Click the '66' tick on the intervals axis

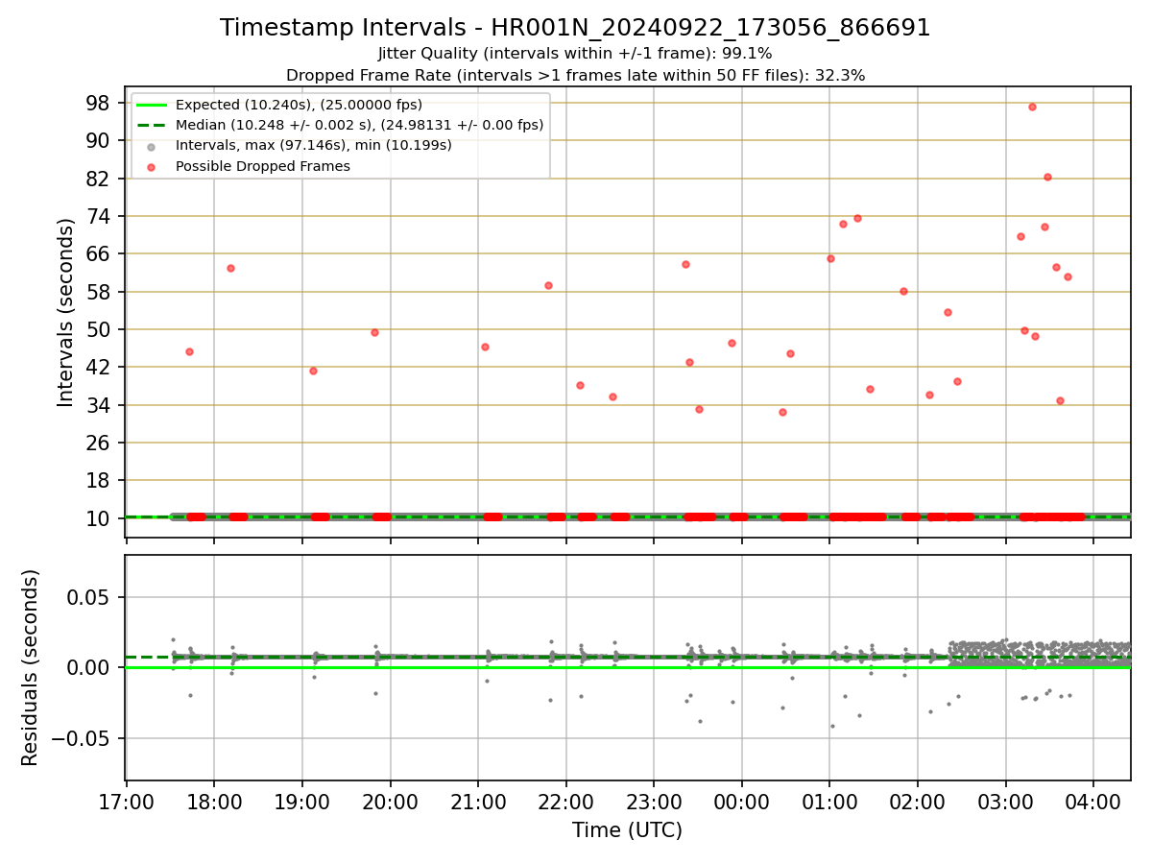99,253
